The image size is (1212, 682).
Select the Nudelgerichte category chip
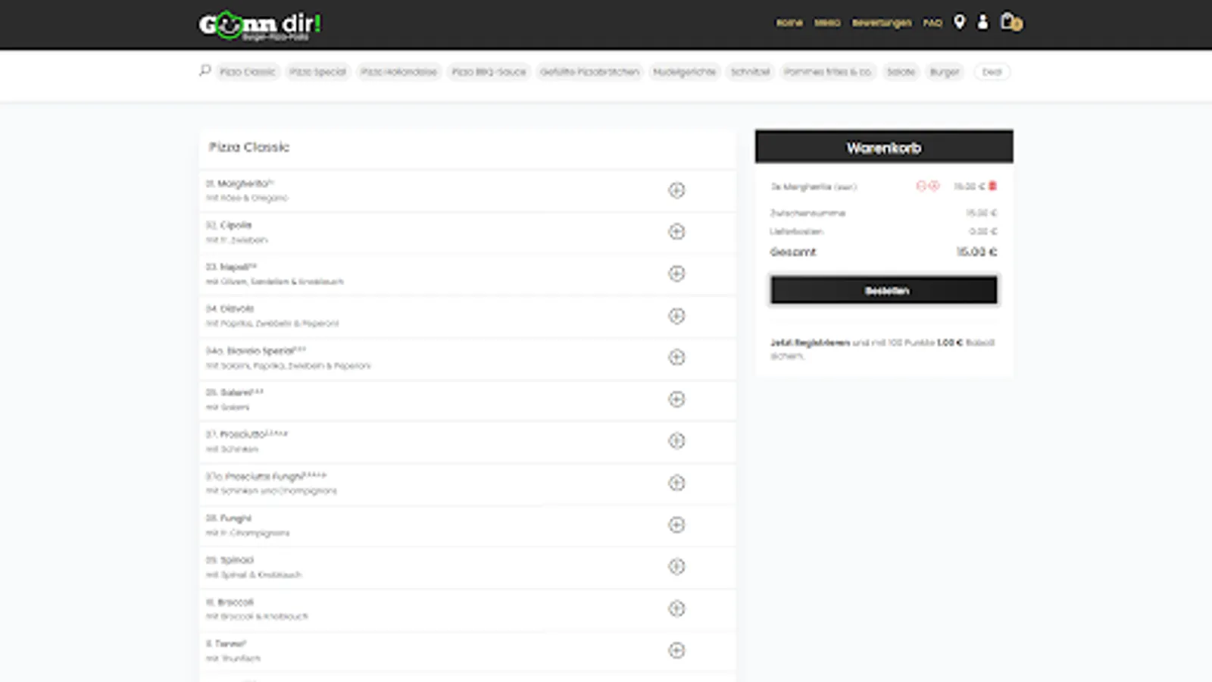pyautogui.click(x=684, y=72)
